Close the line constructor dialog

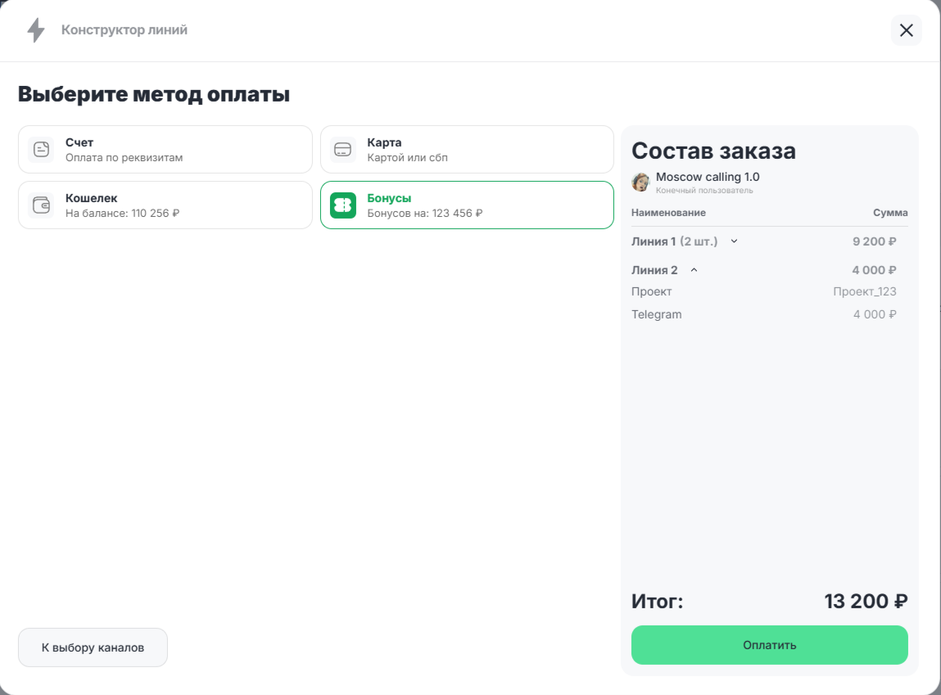(906, 30)
